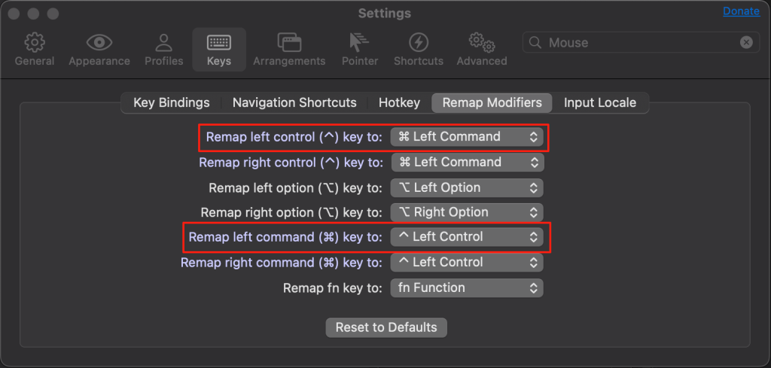Follow the Donate link
The height and width of the screenshot is (368, 771).
click(741, 11)
